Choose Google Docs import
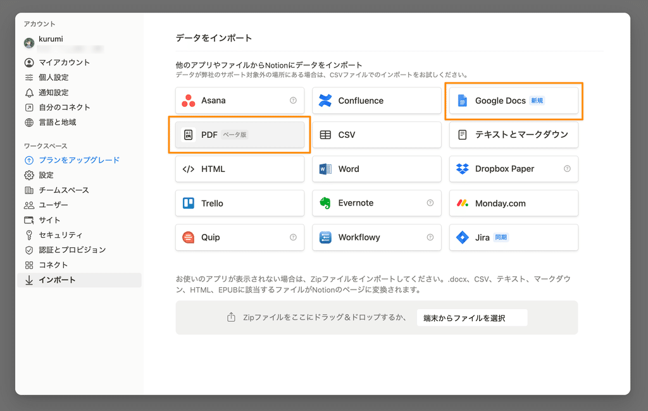 pyautogui.click(x=514, y=101)
